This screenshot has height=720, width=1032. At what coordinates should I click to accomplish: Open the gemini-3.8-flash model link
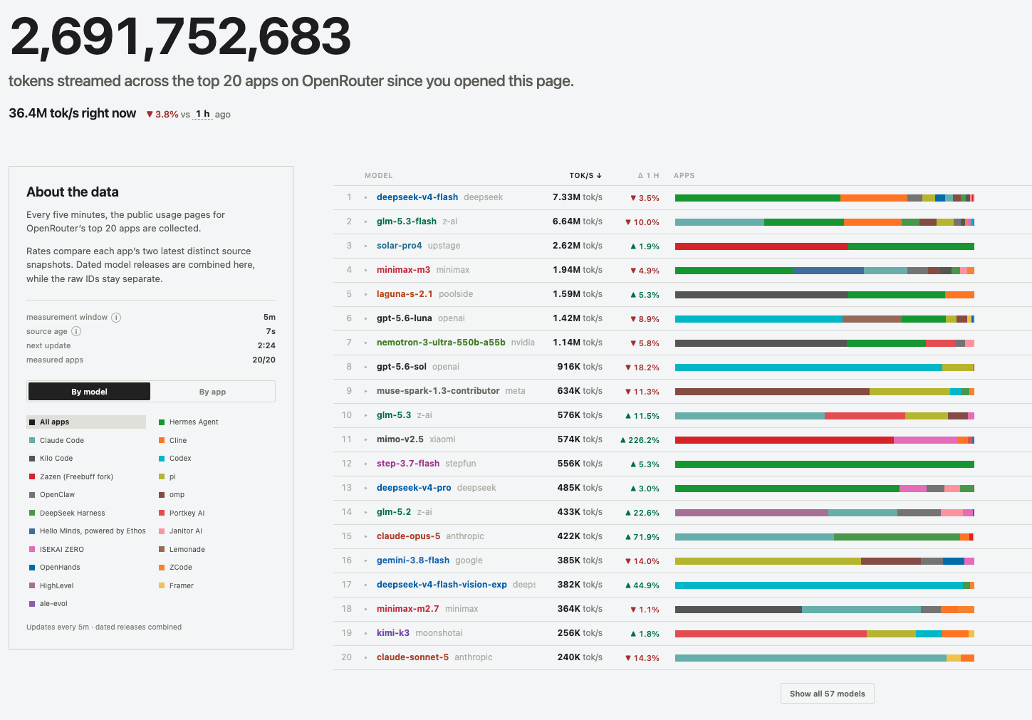(413, 560)
